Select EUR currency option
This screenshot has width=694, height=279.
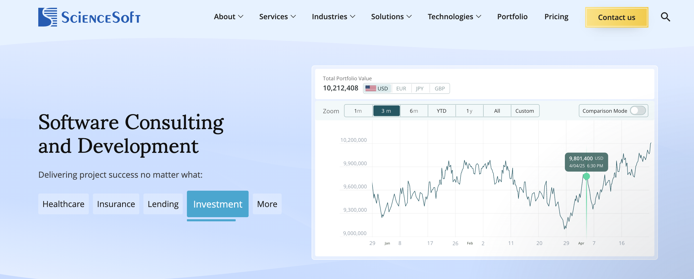coord(401,88)
